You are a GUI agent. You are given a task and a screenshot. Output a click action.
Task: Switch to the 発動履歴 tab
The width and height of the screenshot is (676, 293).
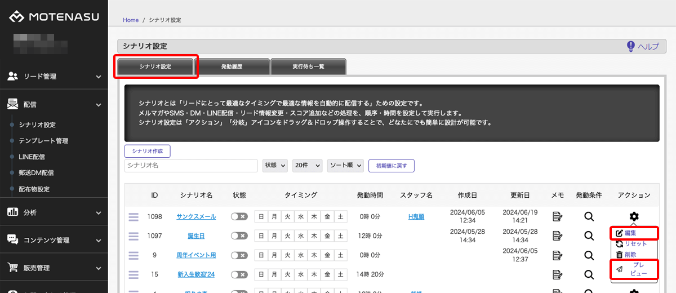(x=232, y=66)
